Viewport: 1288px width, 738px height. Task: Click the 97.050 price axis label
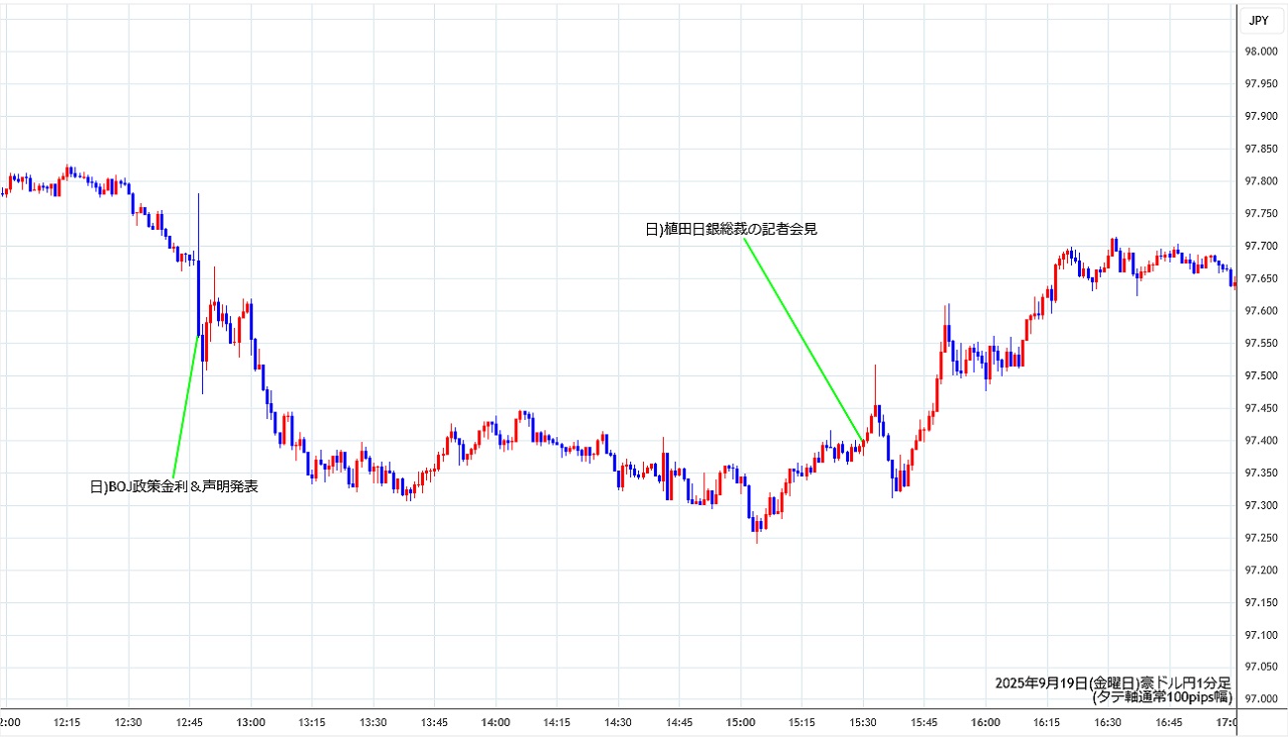pyautogui.click(x=1263, y=667)
